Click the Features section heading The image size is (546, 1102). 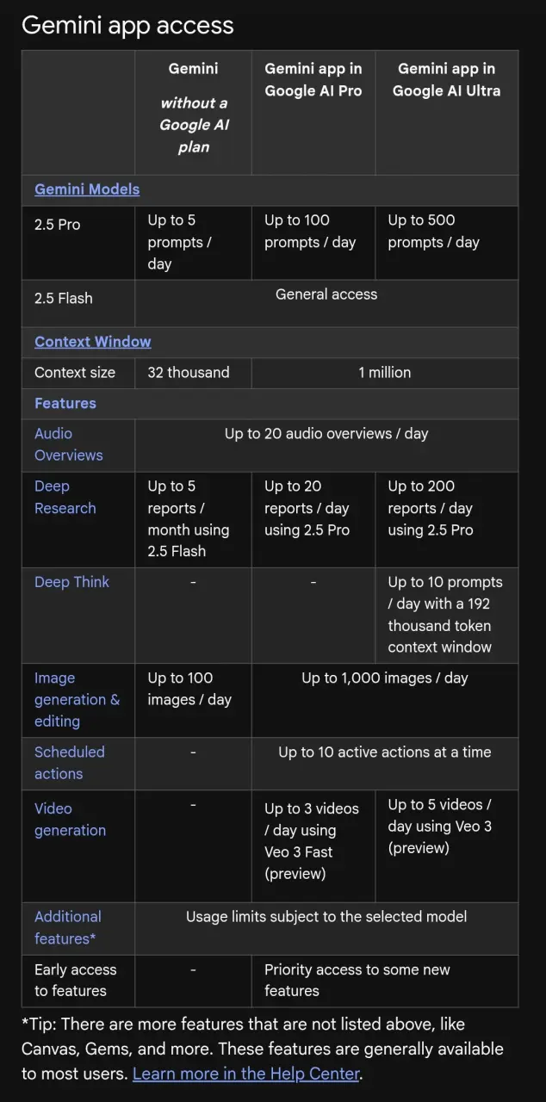point(65,404)
